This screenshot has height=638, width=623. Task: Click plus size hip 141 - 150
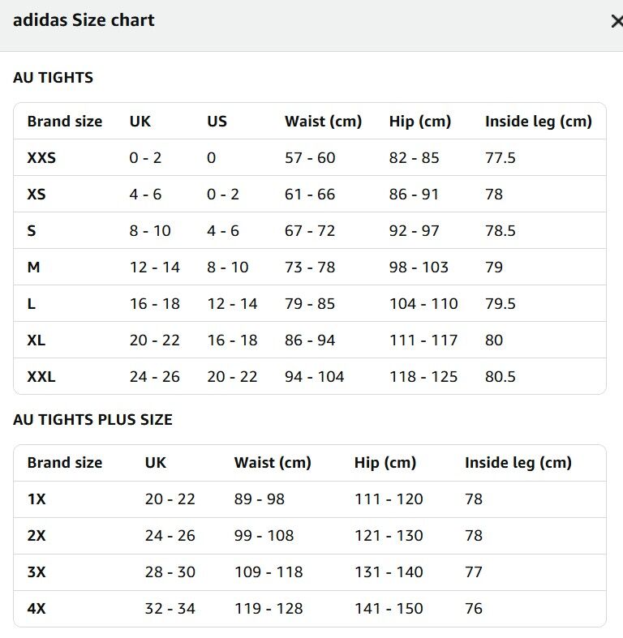tap(389, 609)
